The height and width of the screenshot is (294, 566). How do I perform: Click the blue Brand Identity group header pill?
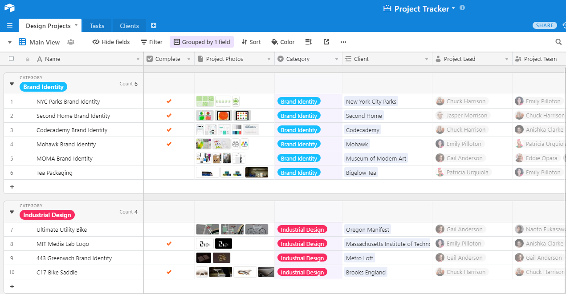click(43, 87)
